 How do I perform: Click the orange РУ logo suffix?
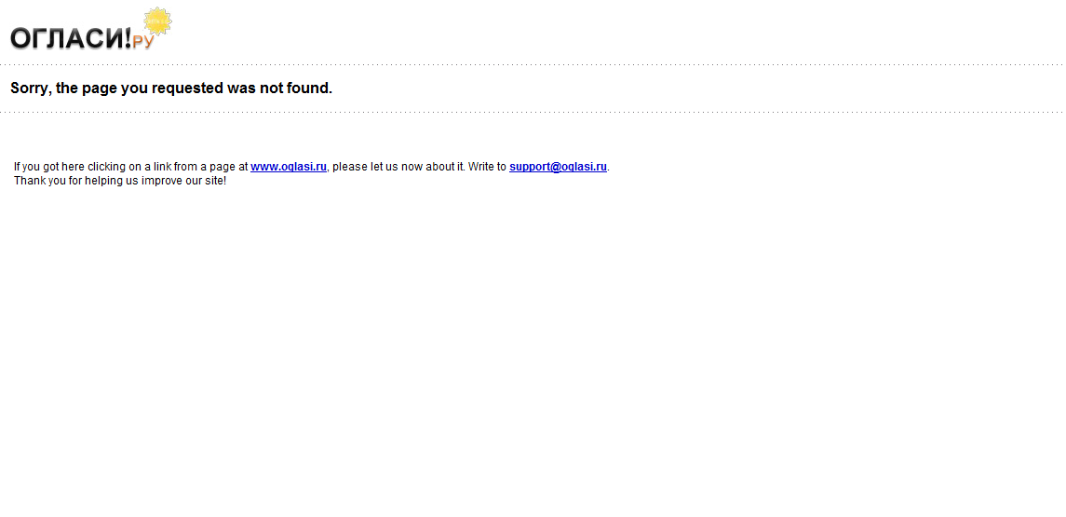pos(143,41)
